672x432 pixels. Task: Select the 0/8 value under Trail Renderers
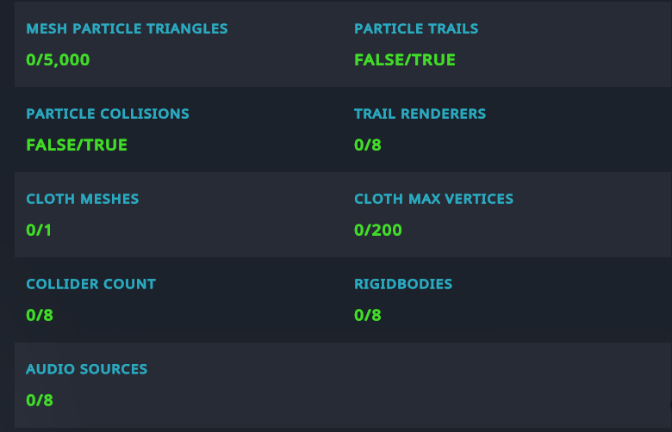click(x=367, y=145)
